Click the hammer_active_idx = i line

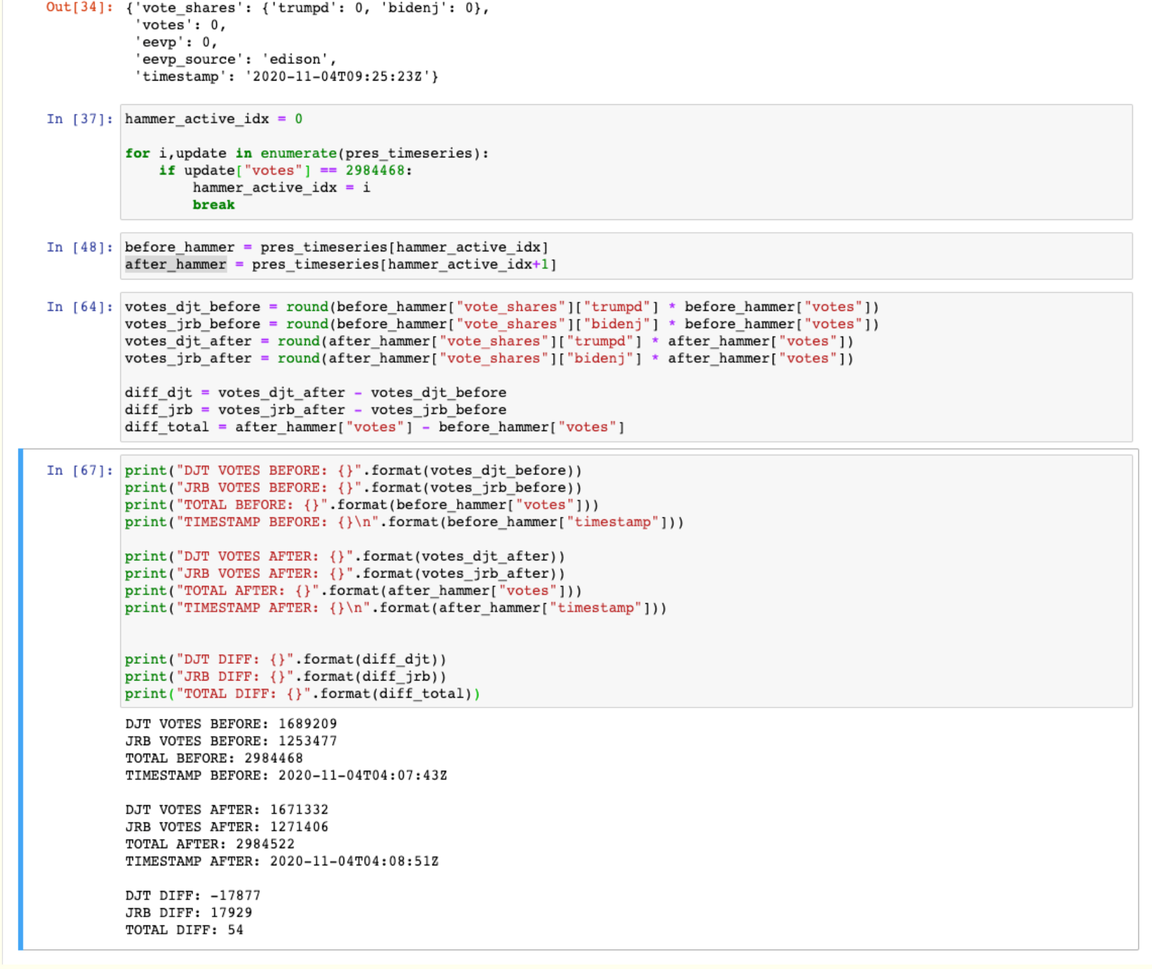click(x=281, y=188)
